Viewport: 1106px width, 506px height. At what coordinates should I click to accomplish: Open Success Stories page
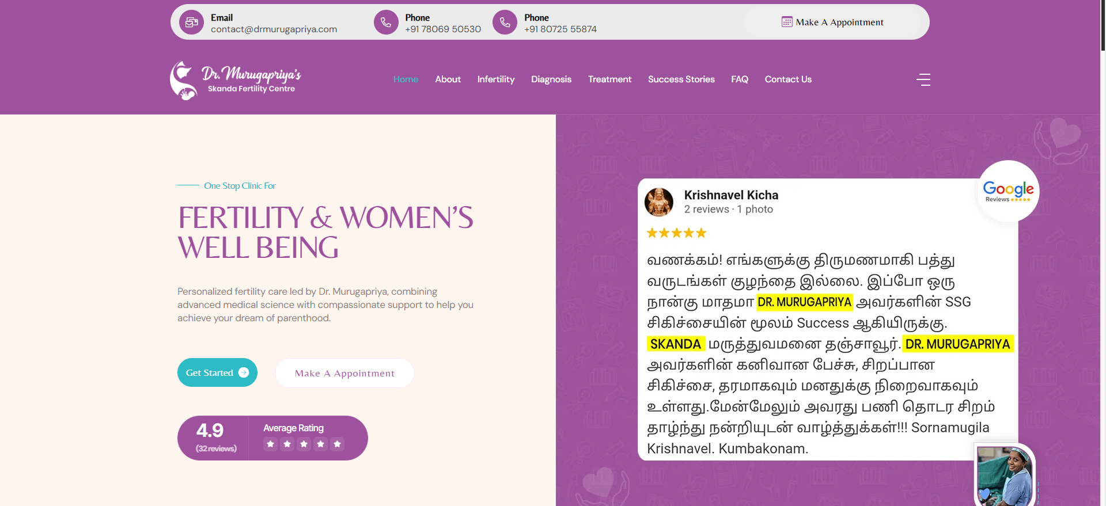click(x=681, y=79)
